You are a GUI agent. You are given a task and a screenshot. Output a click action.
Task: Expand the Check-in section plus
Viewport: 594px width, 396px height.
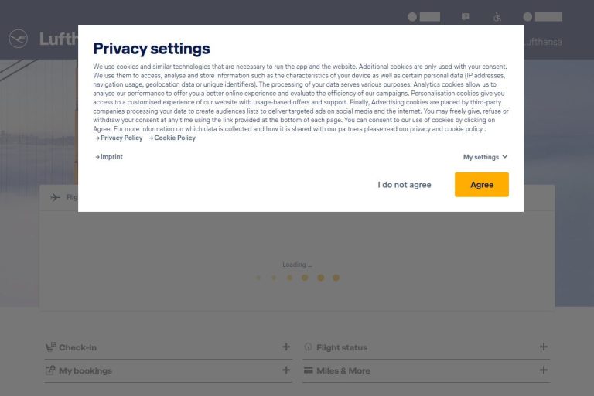286,346
